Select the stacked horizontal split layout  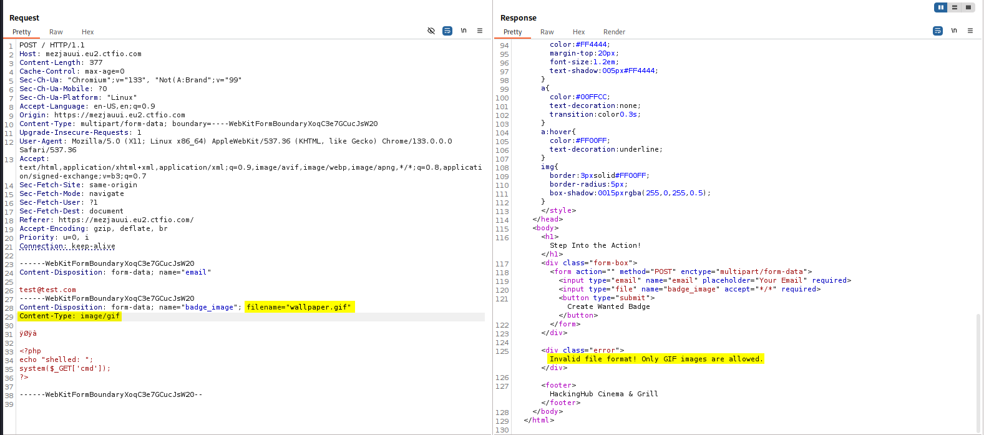pos(955,7)
